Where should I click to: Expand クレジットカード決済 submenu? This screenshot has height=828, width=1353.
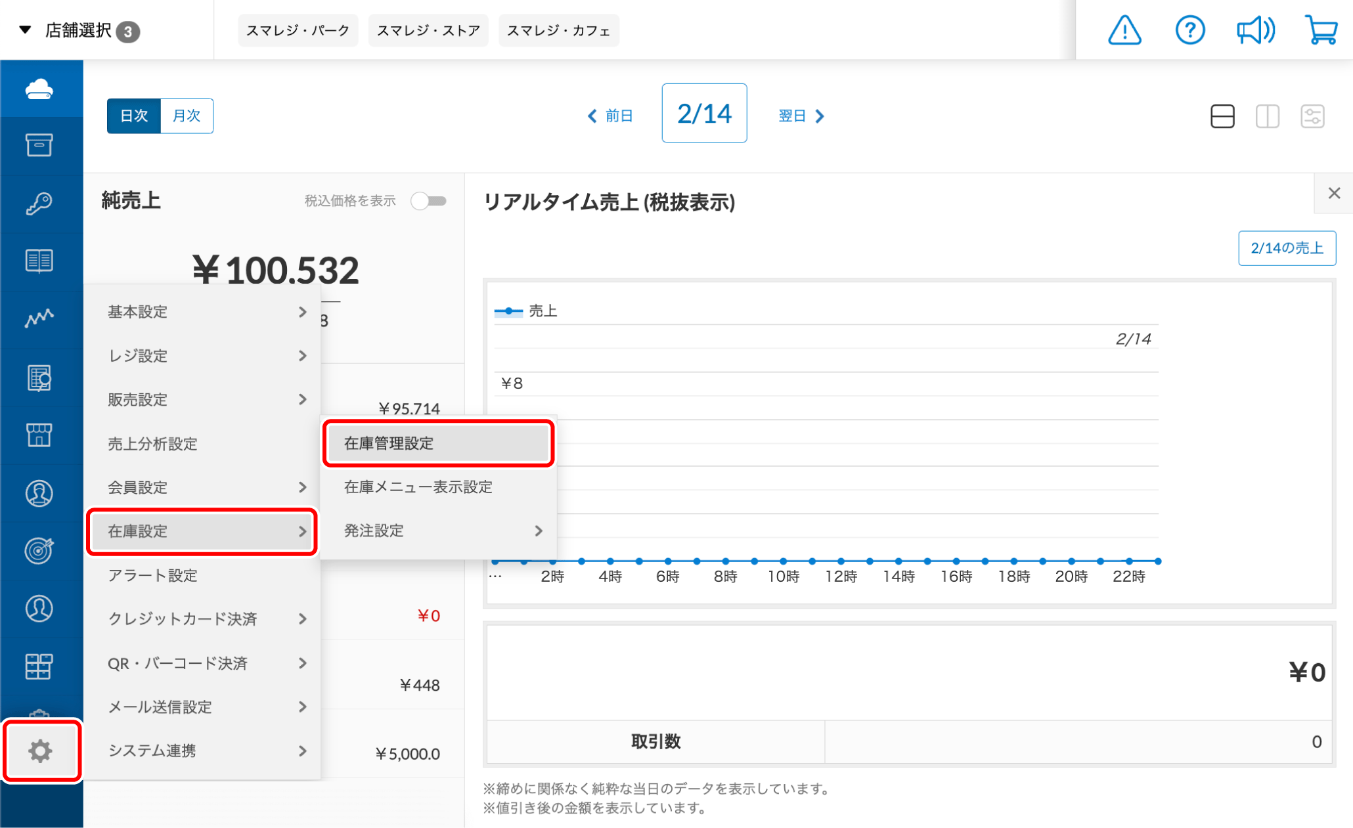(x=204, y=619)
